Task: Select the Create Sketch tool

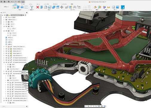Action: pyautogui.click(x=14, y=7)
